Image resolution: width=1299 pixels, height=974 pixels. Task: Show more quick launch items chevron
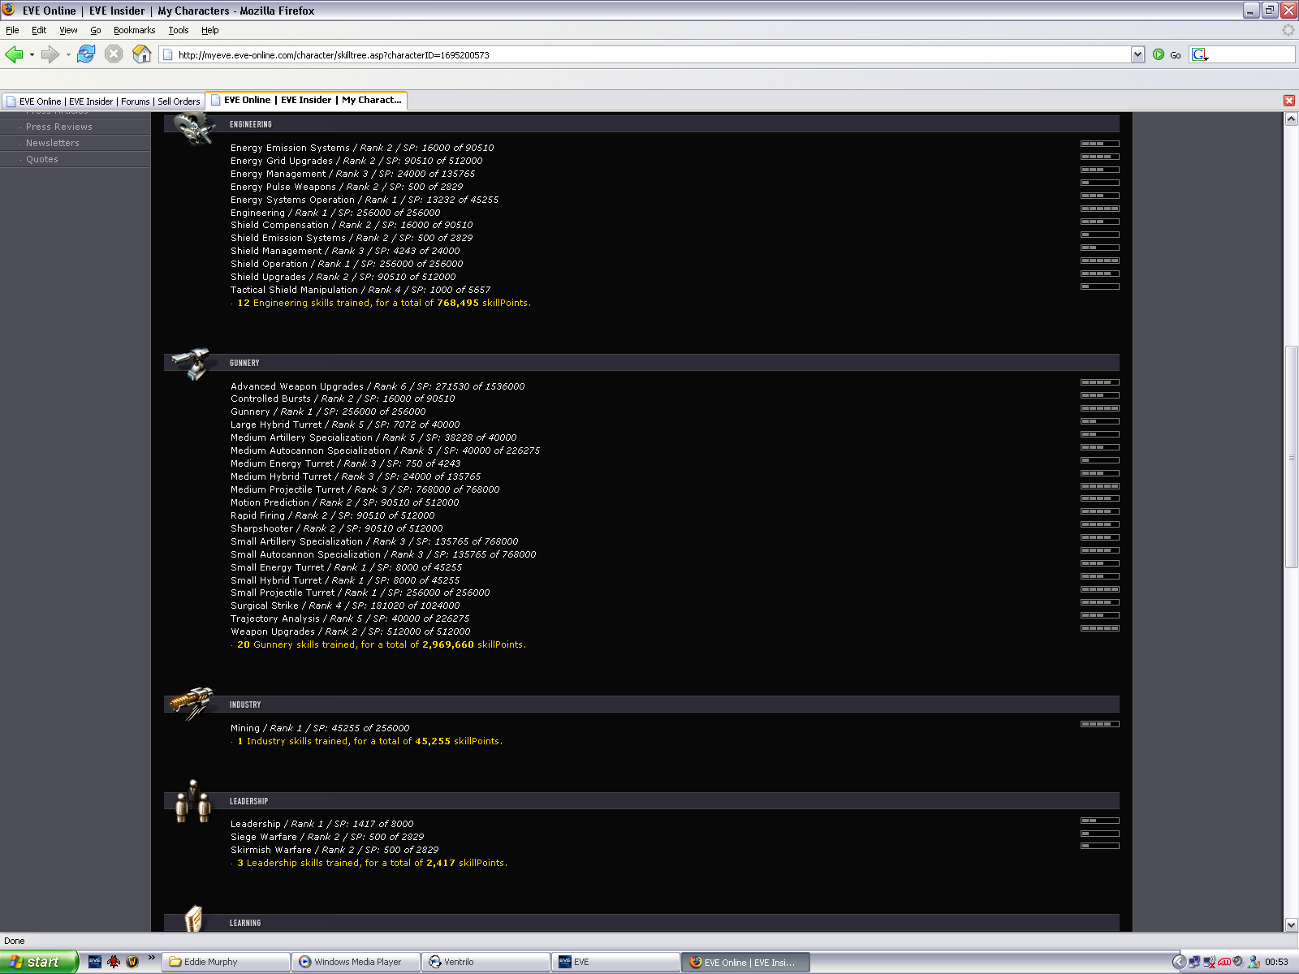tap(151, 958)
